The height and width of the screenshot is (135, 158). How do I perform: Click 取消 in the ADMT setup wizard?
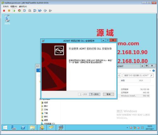pyautogui.click(x=108, y=94)
